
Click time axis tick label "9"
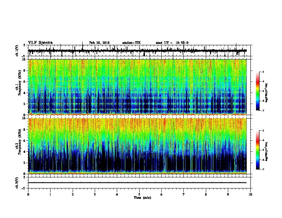(228, 194)
